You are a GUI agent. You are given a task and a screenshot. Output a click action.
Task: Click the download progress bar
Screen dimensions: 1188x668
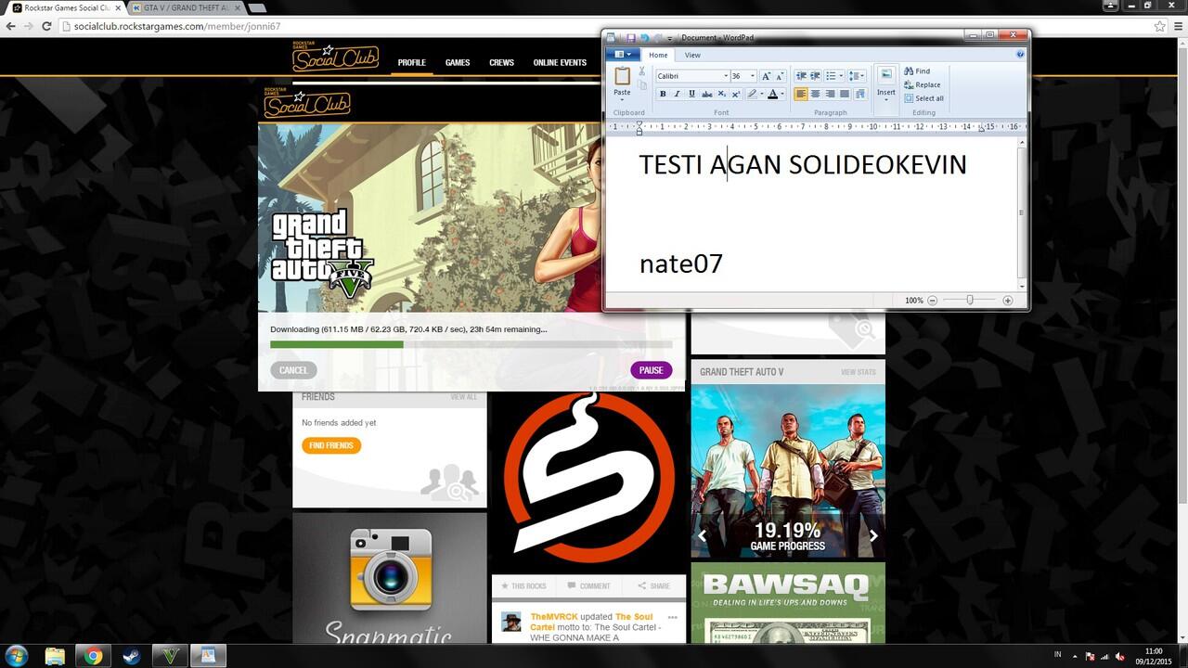point(471,344)
